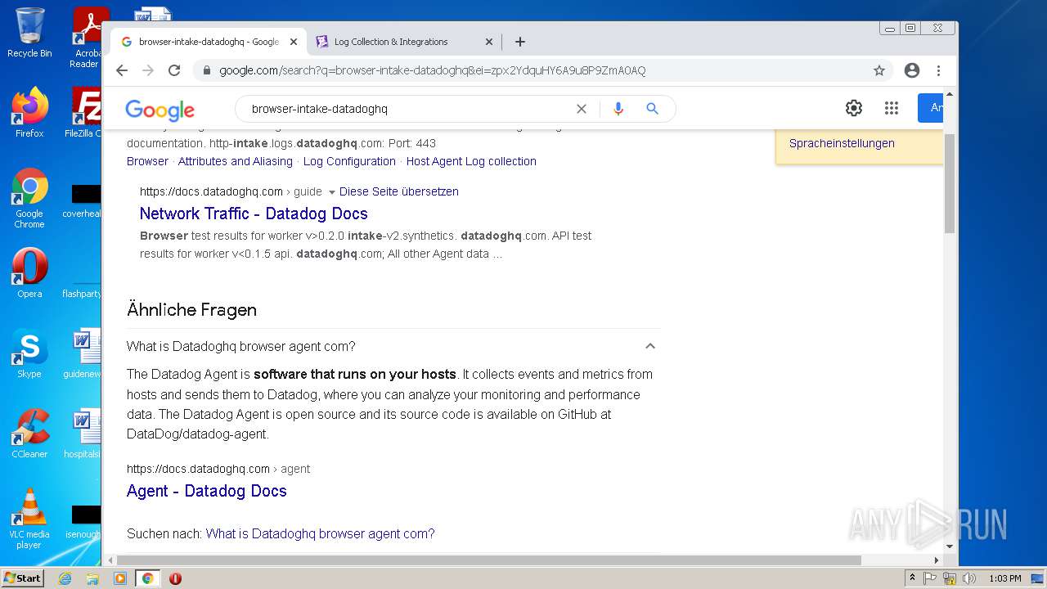Open the Network Traffic - Datadog Docs result
1047x589 pixels.
click(x=254, y=214)
